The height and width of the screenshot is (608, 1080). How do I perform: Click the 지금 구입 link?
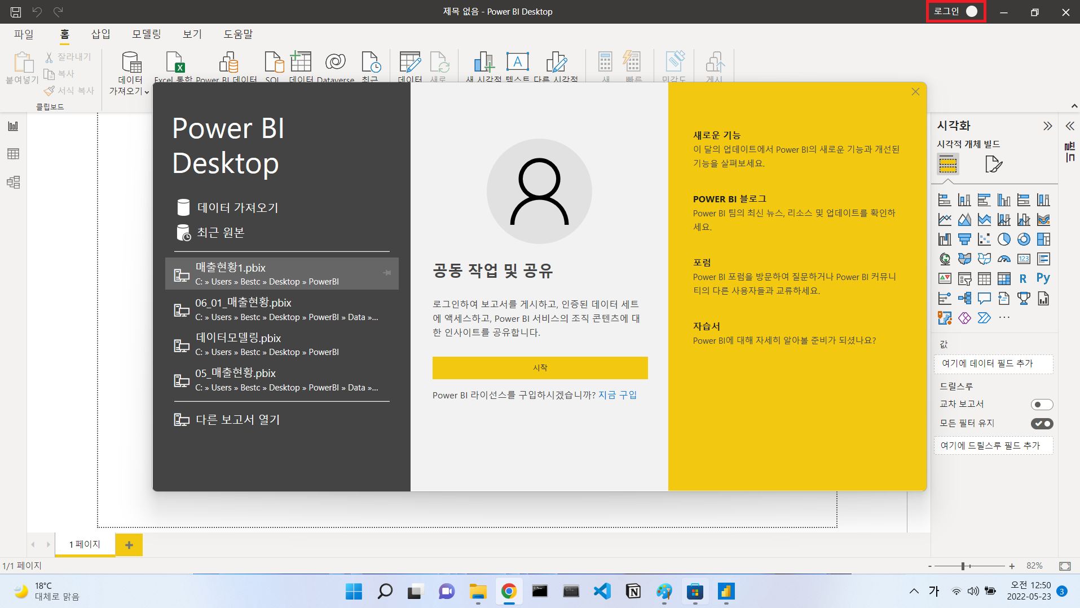tap(618, 395)
